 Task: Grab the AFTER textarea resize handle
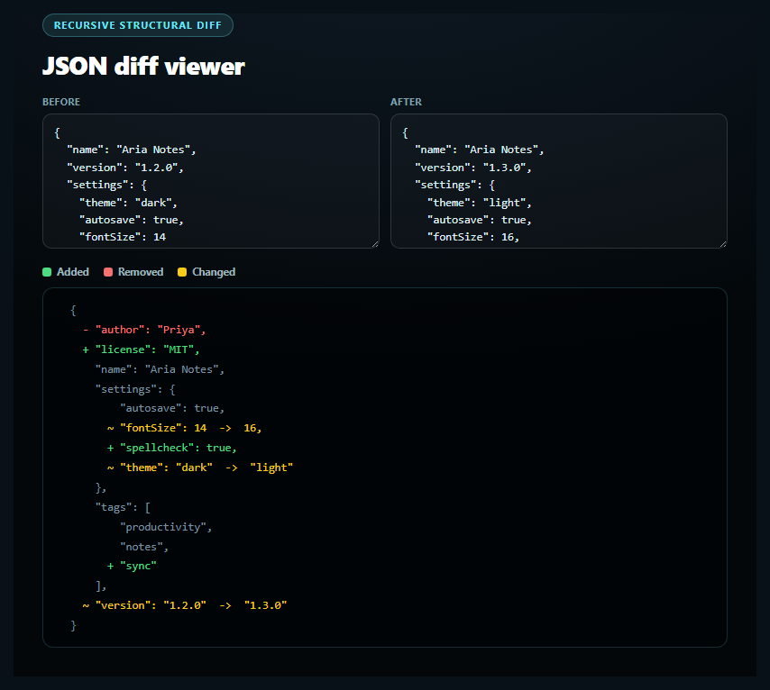tap(723, 244)
